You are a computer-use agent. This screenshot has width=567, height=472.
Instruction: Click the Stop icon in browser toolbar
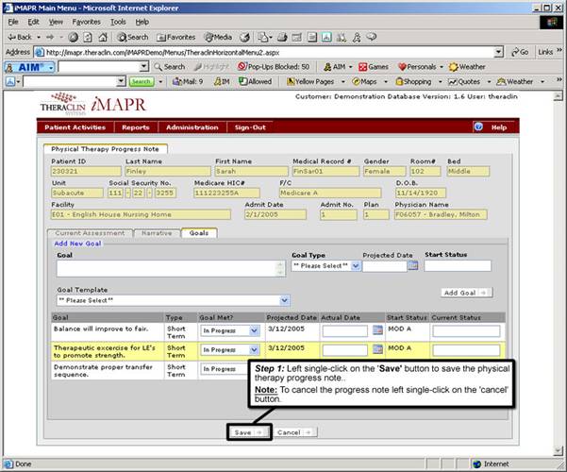(x=74, y=37)
